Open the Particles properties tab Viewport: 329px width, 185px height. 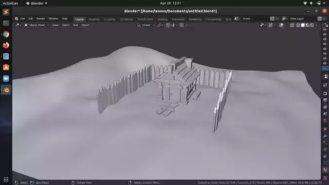tap(325, 143)
